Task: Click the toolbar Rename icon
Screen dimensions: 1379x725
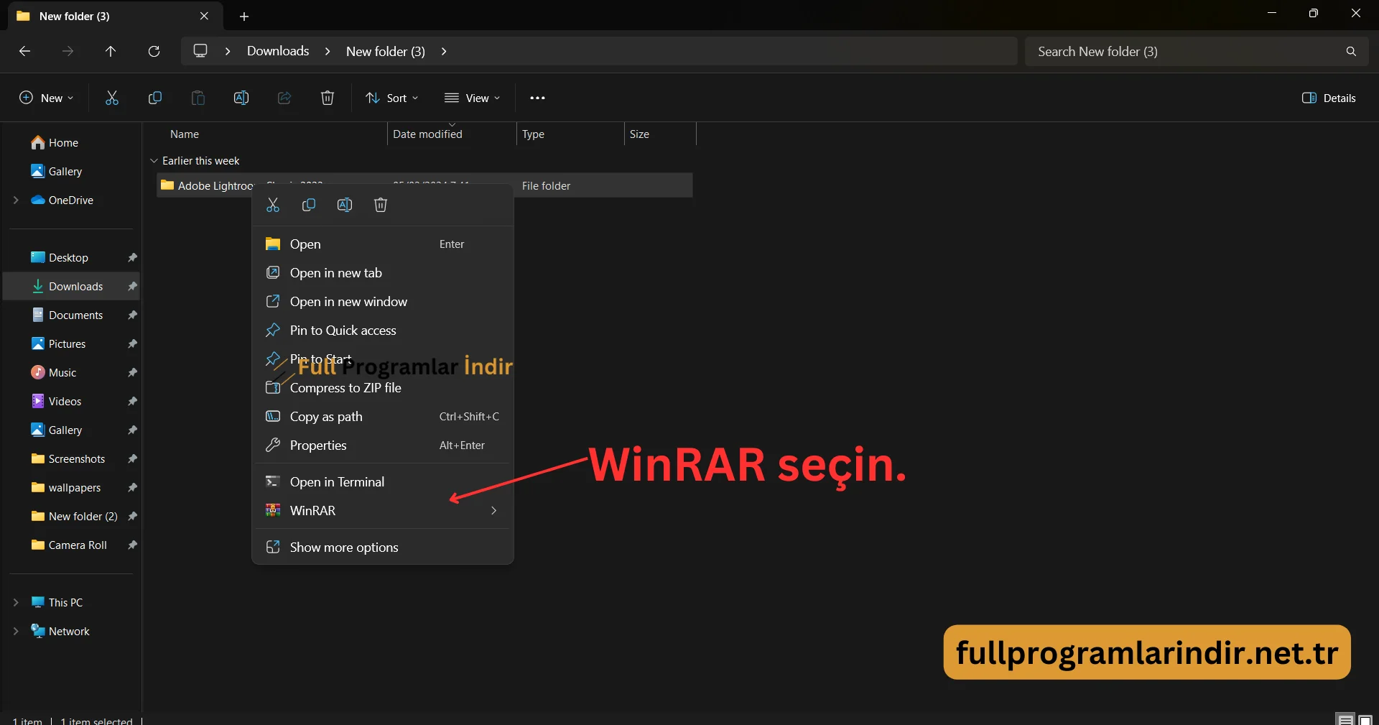Action: 241,98
